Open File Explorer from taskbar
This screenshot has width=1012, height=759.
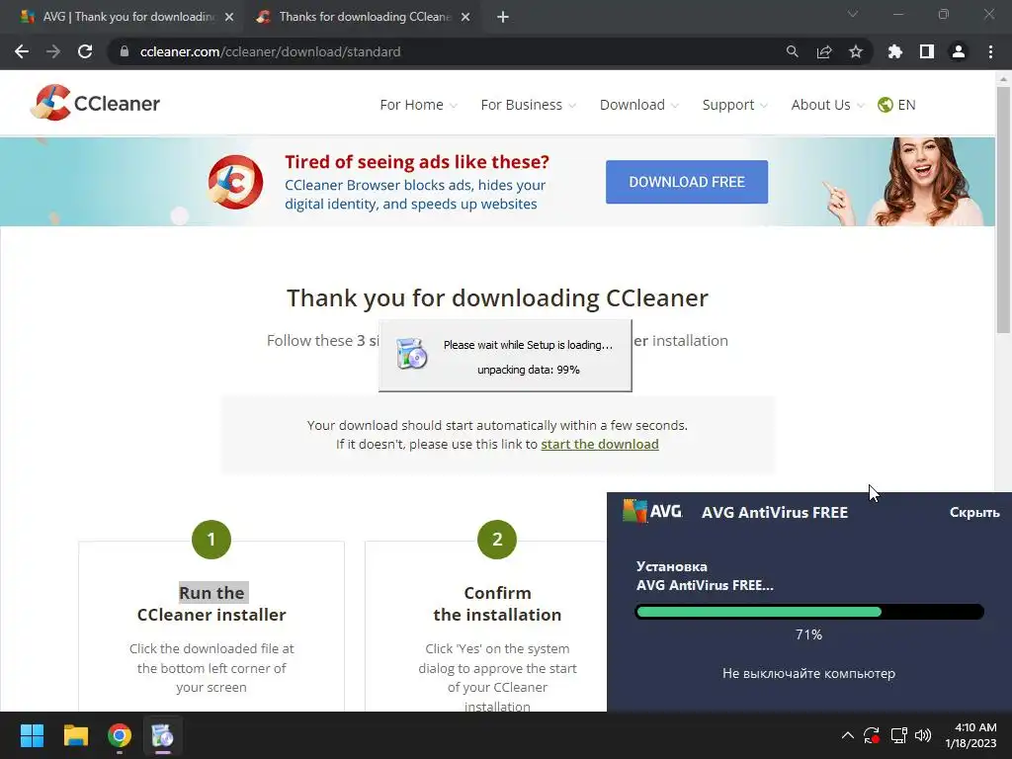(x=75, y=735)
